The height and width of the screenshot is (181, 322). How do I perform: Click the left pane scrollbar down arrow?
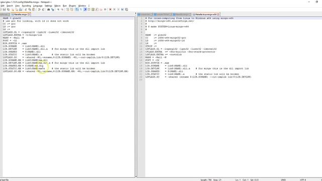pos(135,176)
